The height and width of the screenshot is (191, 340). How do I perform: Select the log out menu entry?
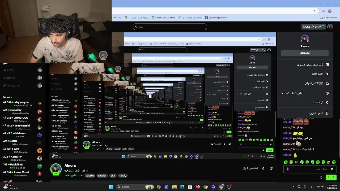pyautogui.click(x=305, y=113)
